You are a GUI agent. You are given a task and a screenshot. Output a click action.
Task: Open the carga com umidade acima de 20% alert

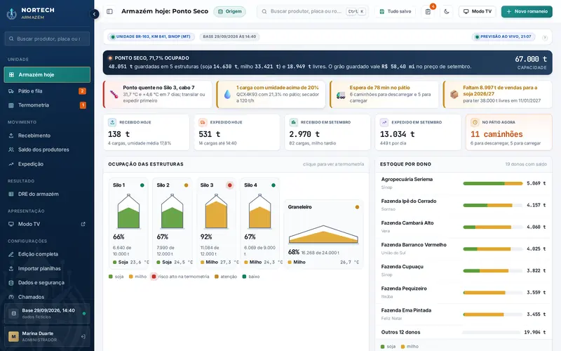coord(271,94)
